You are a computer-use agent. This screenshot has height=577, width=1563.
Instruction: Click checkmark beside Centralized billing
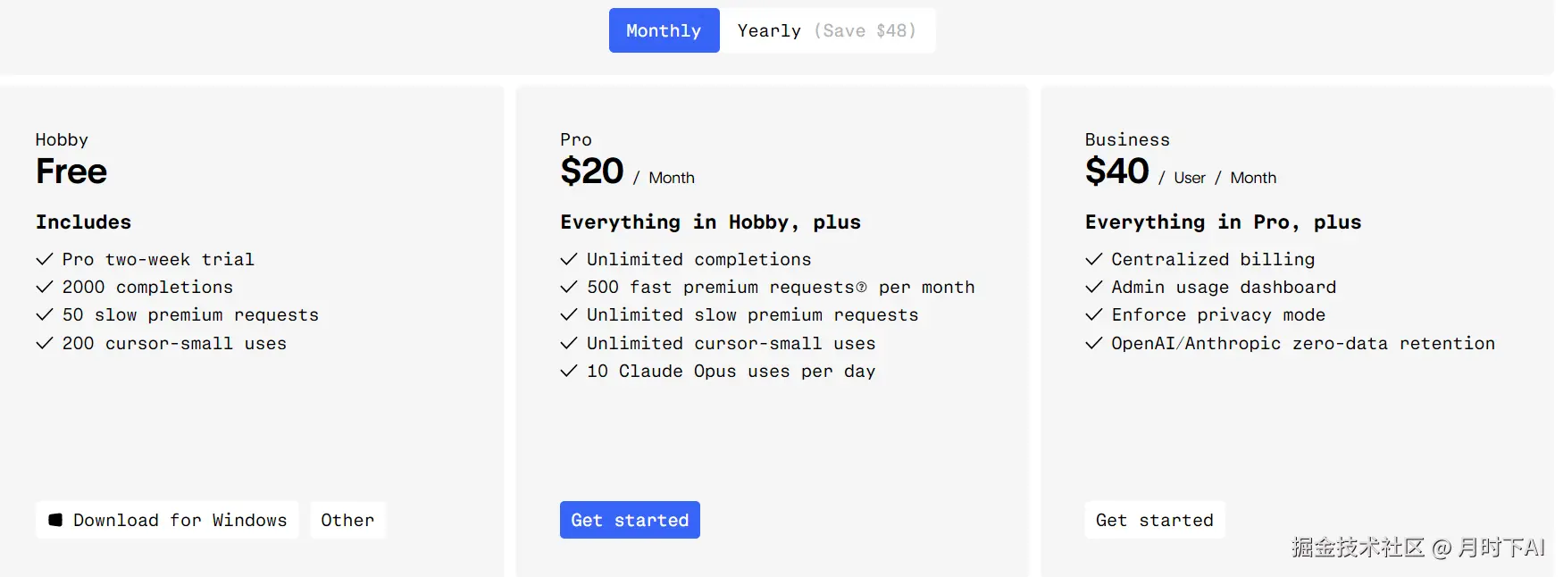click(x=1093, y=260)
